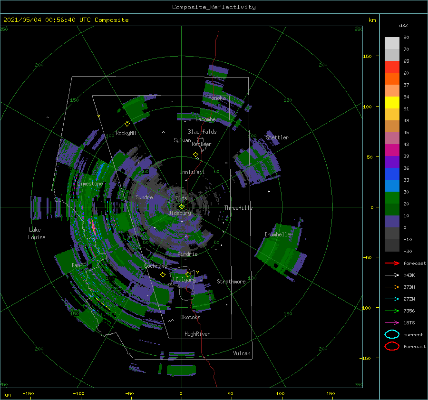Select the blue 33-36 dBZ color band
This screenshot has height=400, width=428.
click(392, 174)
